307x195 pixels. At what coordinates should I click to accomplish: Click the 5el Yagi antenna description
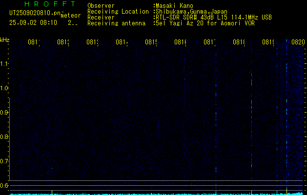click(x=205, y=23)
